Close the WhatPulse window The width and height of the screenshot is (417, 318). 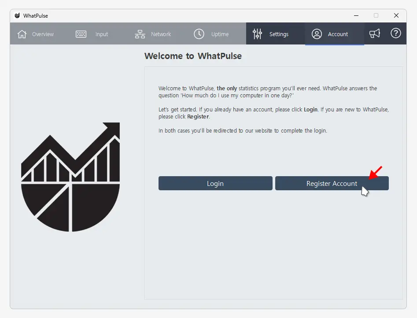pos(396,16)
